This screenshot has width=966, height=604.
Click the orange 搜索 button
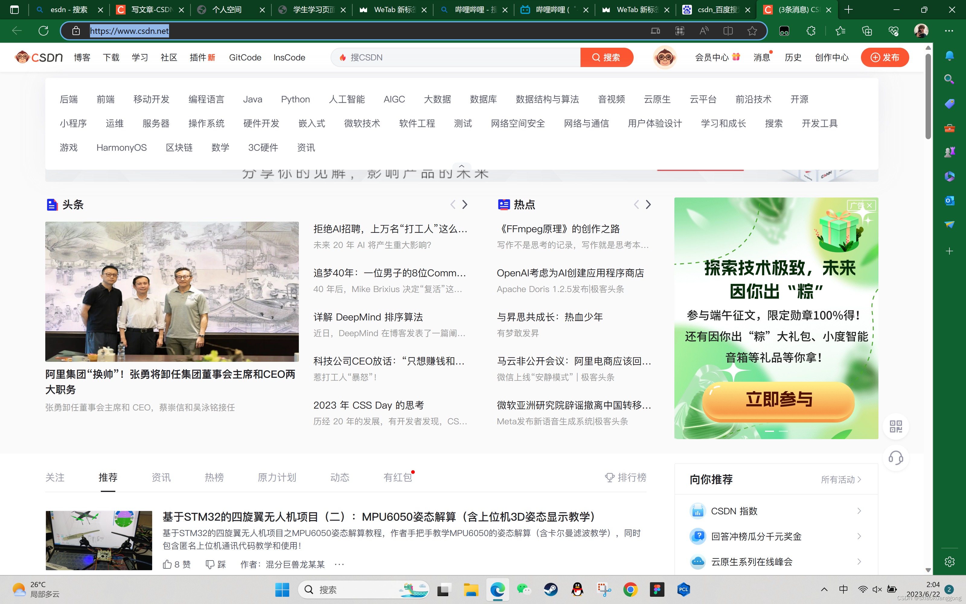pyautogui.click(x=606, y=57)
